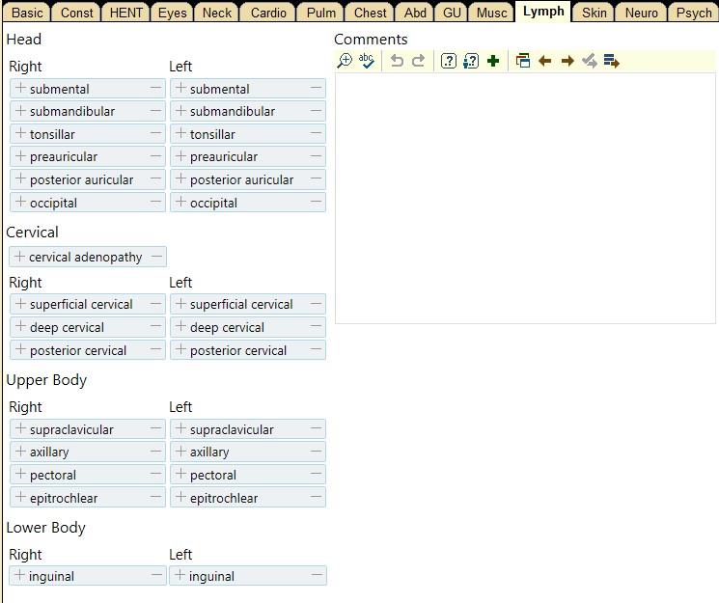The width and height of the screenshot is (719, 603).
Task: Run the spell check (abc) tool
Action: [x=367, y=61]
